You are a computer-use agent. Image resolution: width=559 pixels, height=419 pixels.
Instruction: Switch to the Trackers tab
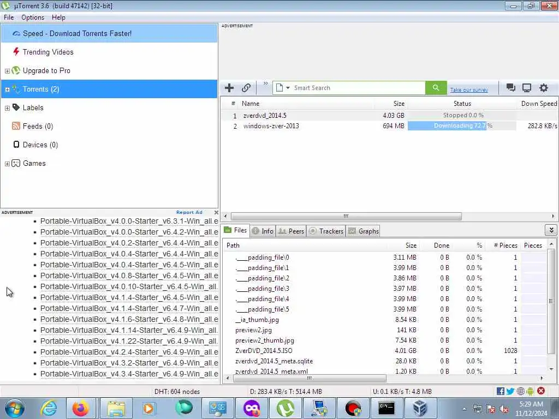326,231
